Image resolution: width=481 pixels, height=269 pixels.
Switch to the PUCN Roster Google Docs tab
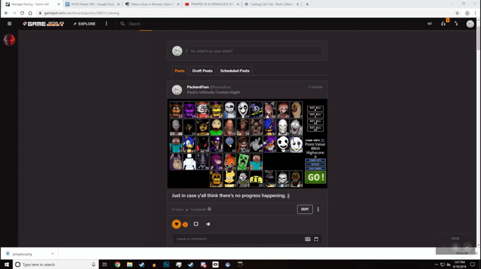(x=92, y=4)
